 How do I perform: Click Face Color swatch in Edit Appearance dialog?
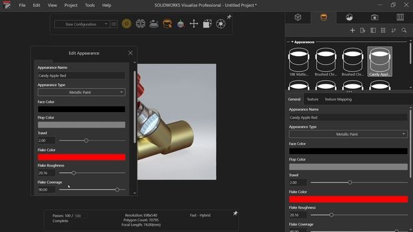[x=82, y=109]
